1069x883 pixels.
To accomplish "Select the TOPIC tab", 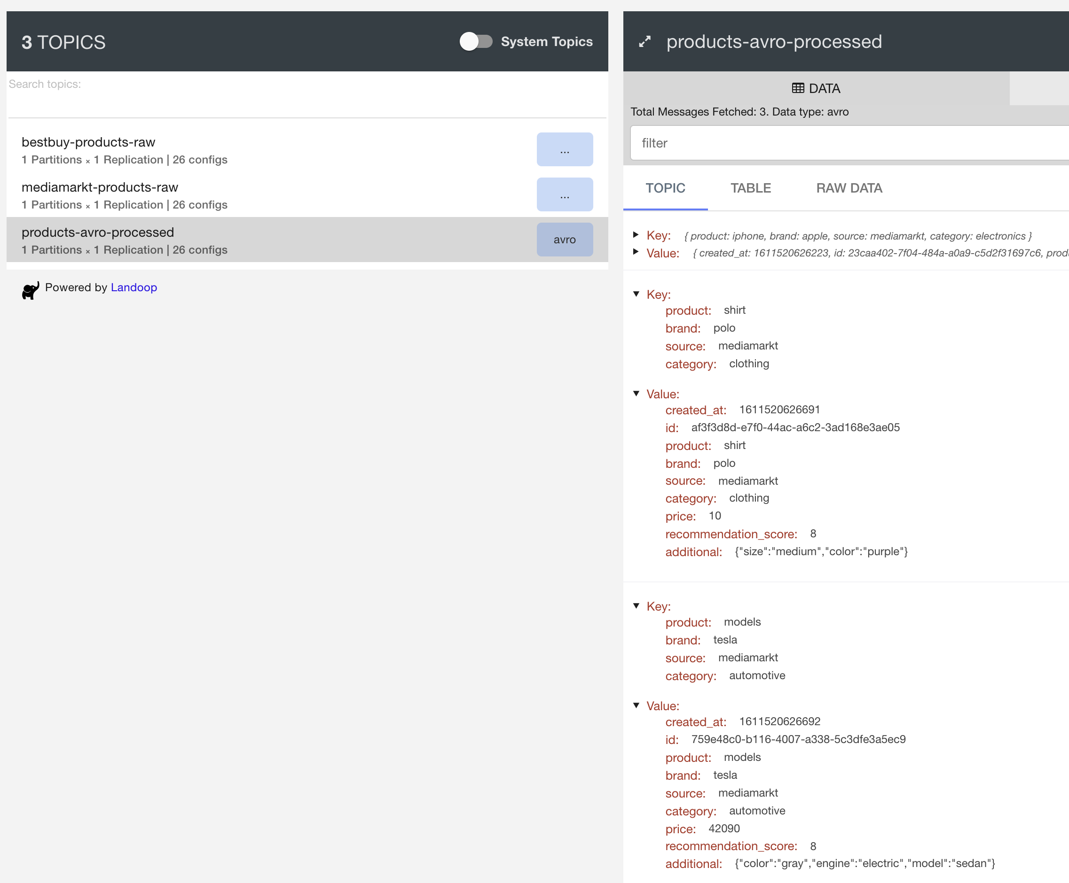I will tap(665, 188).
